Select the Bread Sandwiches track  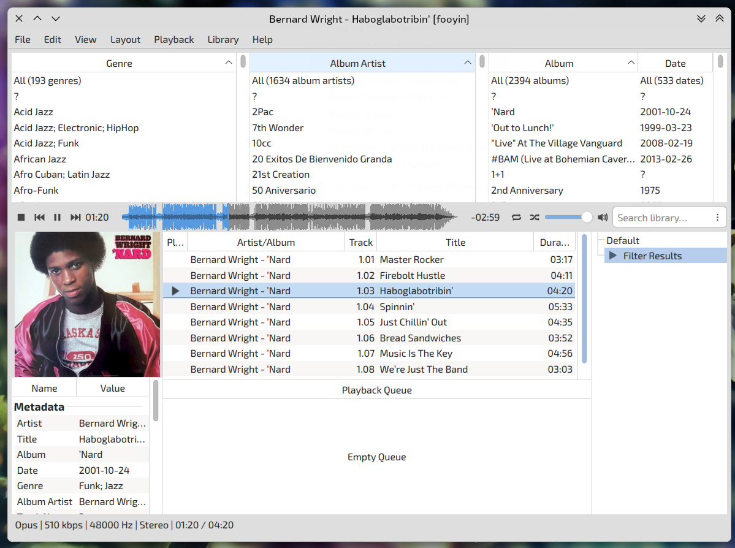point(370,338)
